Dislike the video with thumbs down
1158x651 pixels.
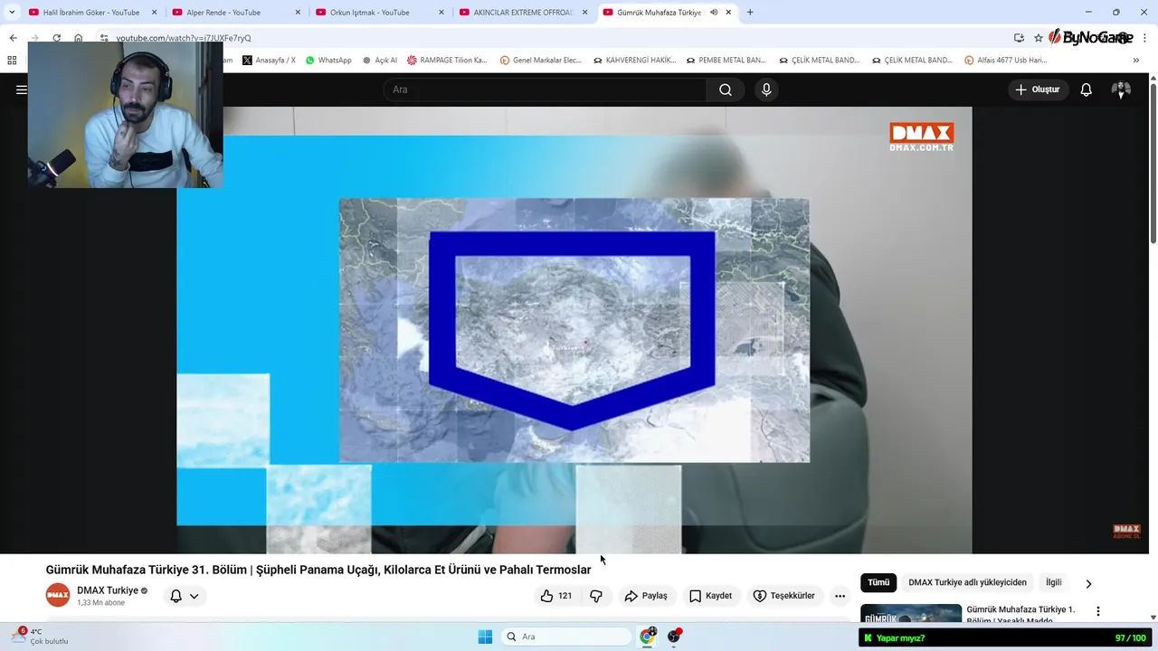(596, 596)
